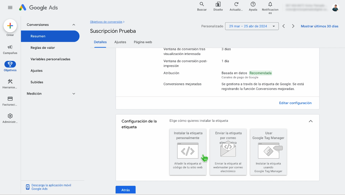
Task: Select Resumen in the side menu
Action: click(50, 36)
